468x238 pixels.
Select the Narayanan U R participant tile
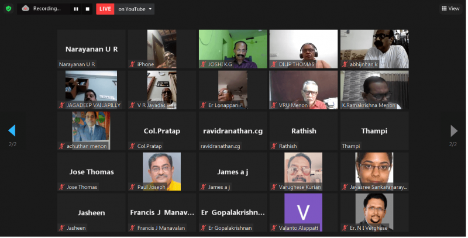91,49
